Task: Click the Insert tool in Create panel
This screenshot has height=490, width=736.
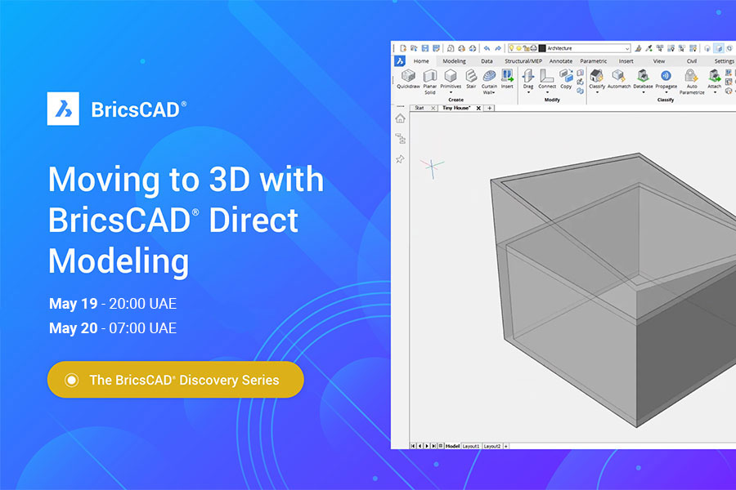Action: [507, 78]
